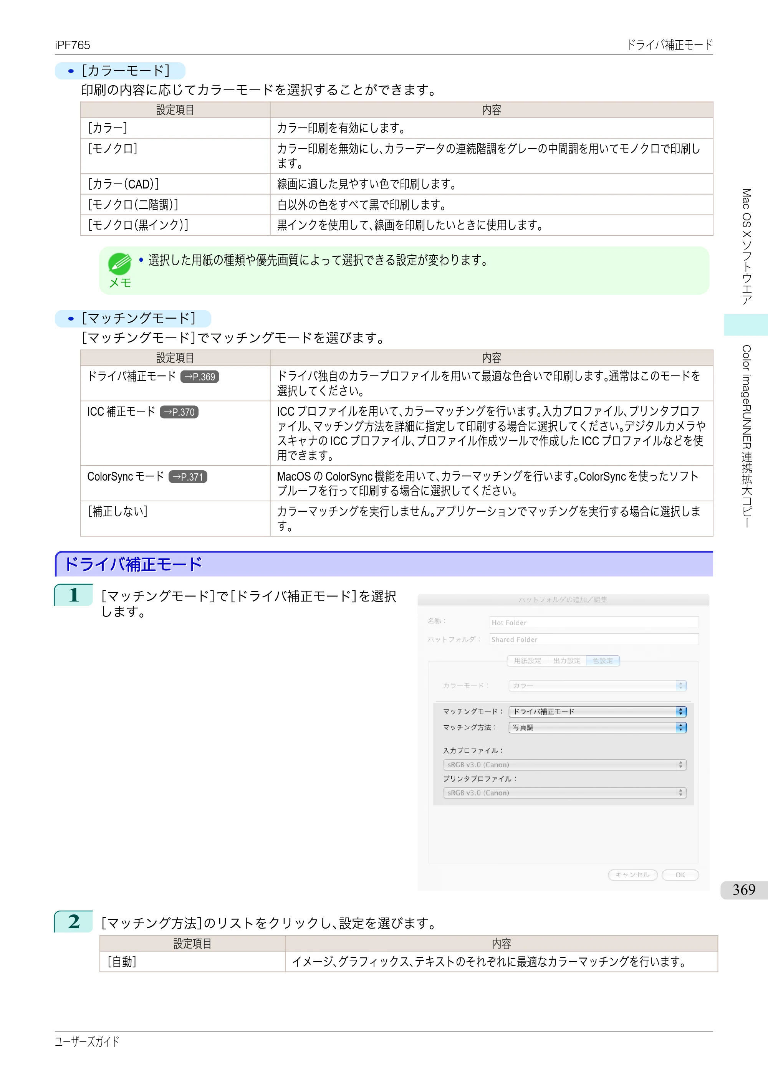Click the 名称 field containing Hot Folder
Image resolution: width=768 pixels, height=1086 pixels.
594,623
